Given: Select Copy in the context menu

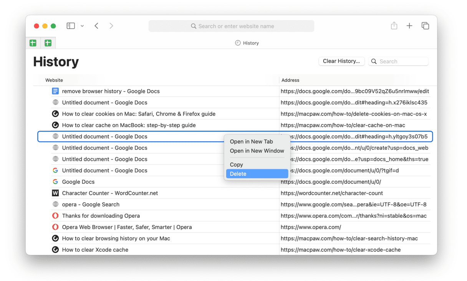Looking at the screenshot, I should point(237,165).
